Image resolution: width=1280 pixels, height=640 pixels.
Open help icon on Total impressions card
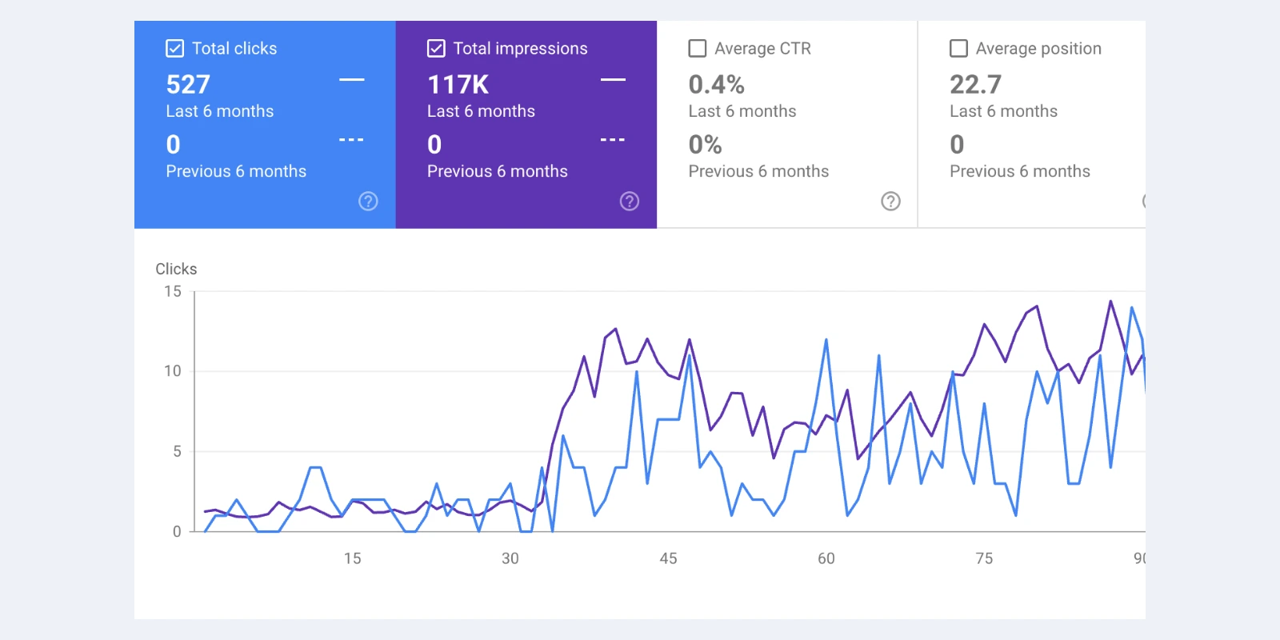point(630,202)
